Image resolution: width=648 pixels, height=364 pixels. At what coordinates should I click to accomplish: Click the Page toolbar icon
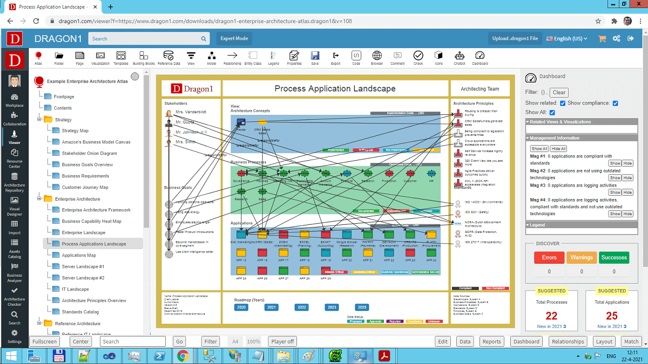click(79, 58)
